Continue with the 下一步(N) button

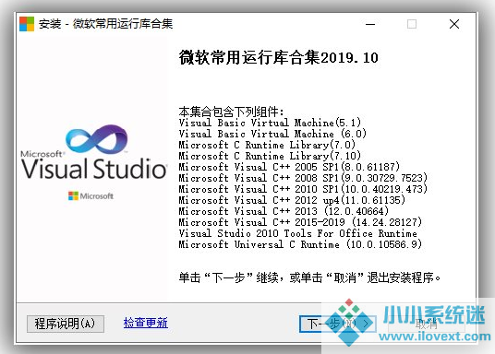[x=337, y=324]
